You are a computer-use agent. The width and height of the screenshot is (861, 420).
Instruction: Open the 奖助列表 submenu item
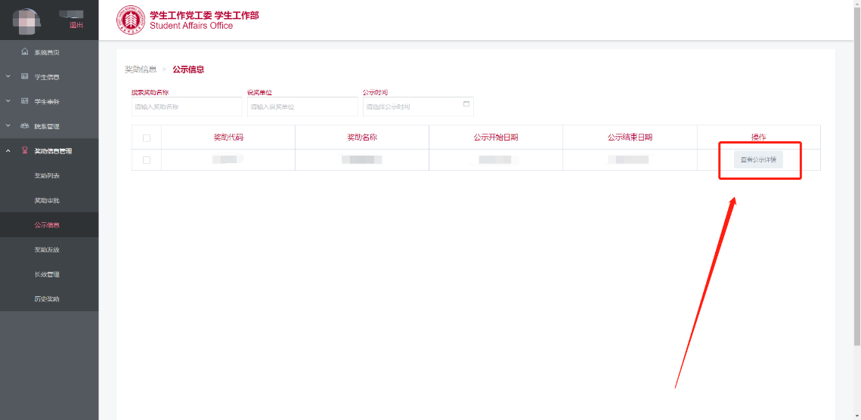pyautogui.click(x=47, y=176)
